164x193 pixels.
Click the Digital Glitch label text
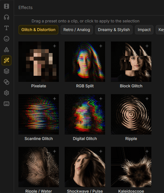click(85, 139)
